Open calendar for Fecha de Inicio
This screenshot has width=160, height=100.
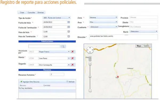click(69, 22)
